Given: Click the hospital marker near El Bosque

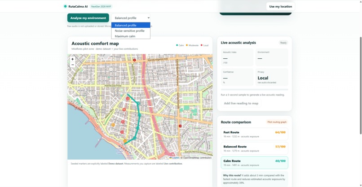Looking at the screenshot, I should click(180, 126).
